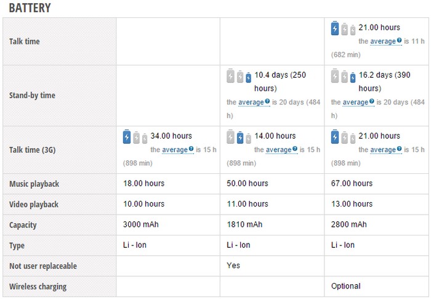Click blue battery icon in top Talk time row
The image size is (431, 299).
coord(335,28)
